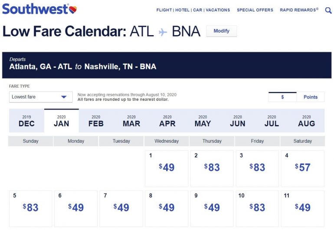Pick the January 5 fare of $83
Screen dimensions: 334x230
click(30, 208)
